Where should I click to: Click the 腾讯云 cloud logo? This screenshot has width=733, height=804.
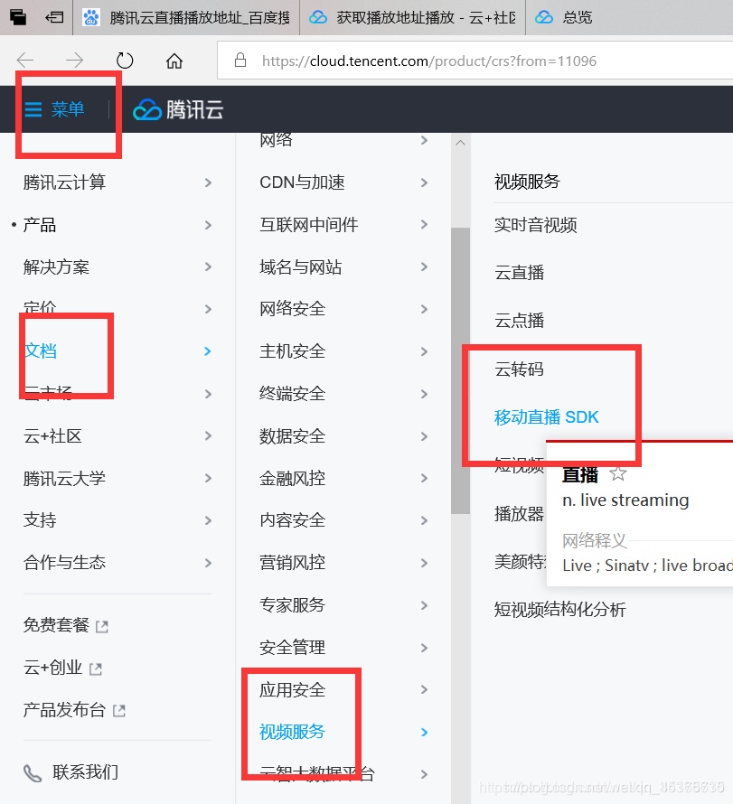click(178, 109)
